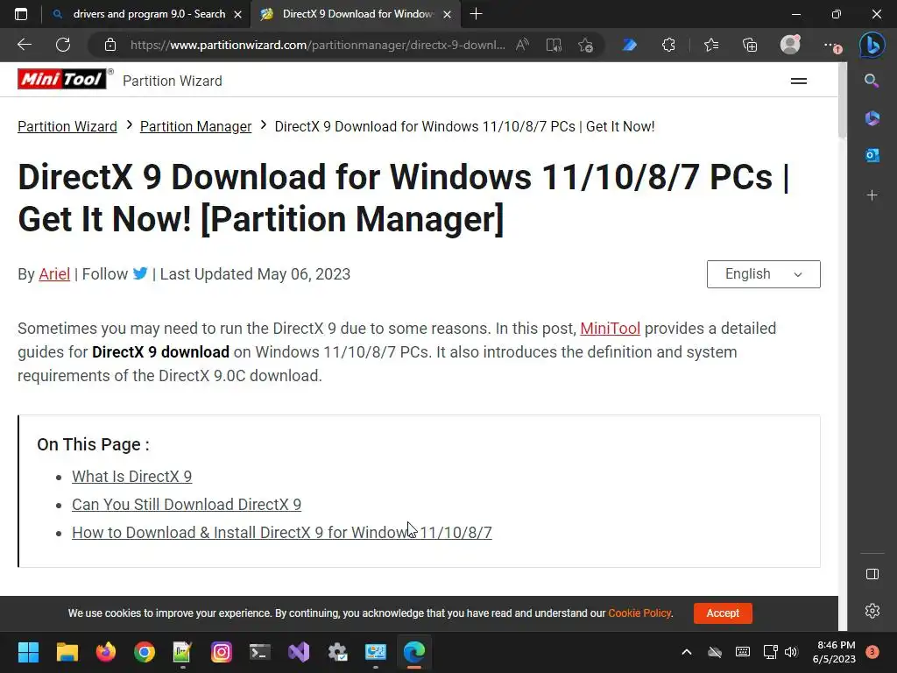Open Settings and more menu
897x673 pixels.
point(830,46)
